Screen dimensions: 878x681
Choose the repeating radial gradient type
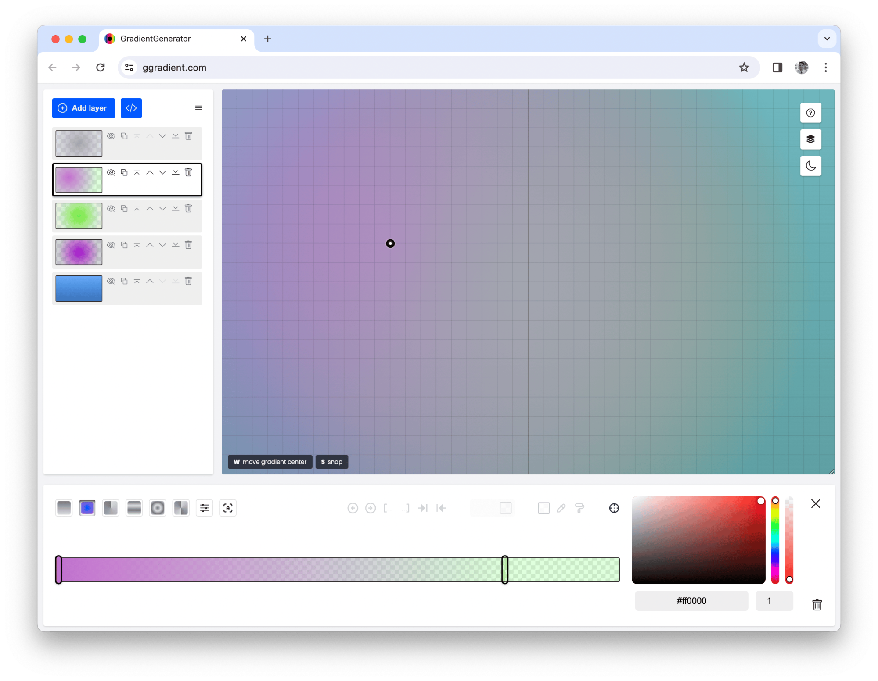click(x=158, y=508)
